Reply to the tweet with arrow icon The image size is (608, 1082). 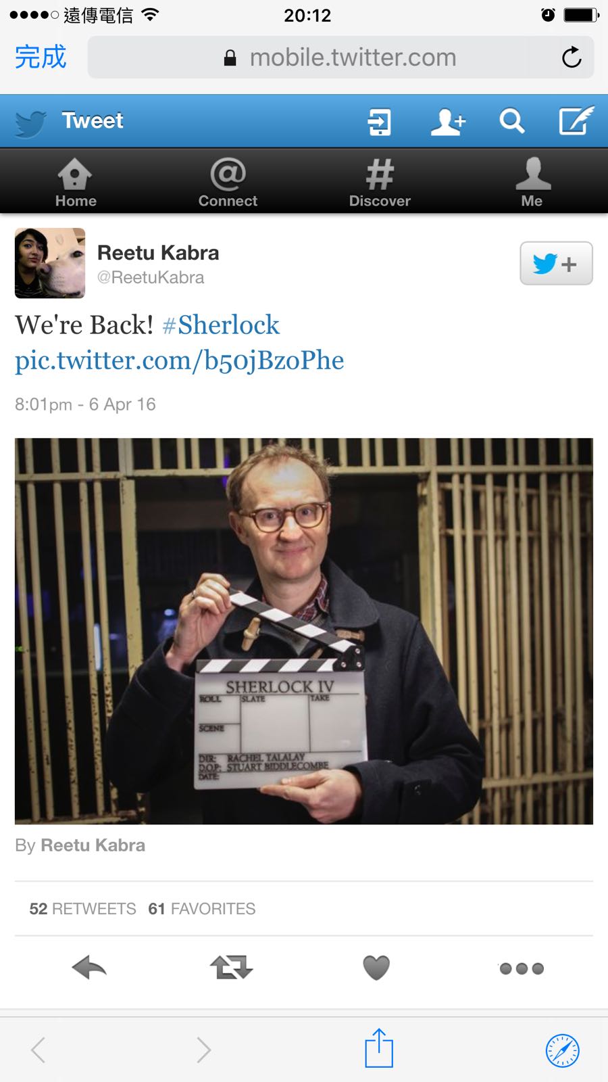pyautogui.click(x=89, y=968)
